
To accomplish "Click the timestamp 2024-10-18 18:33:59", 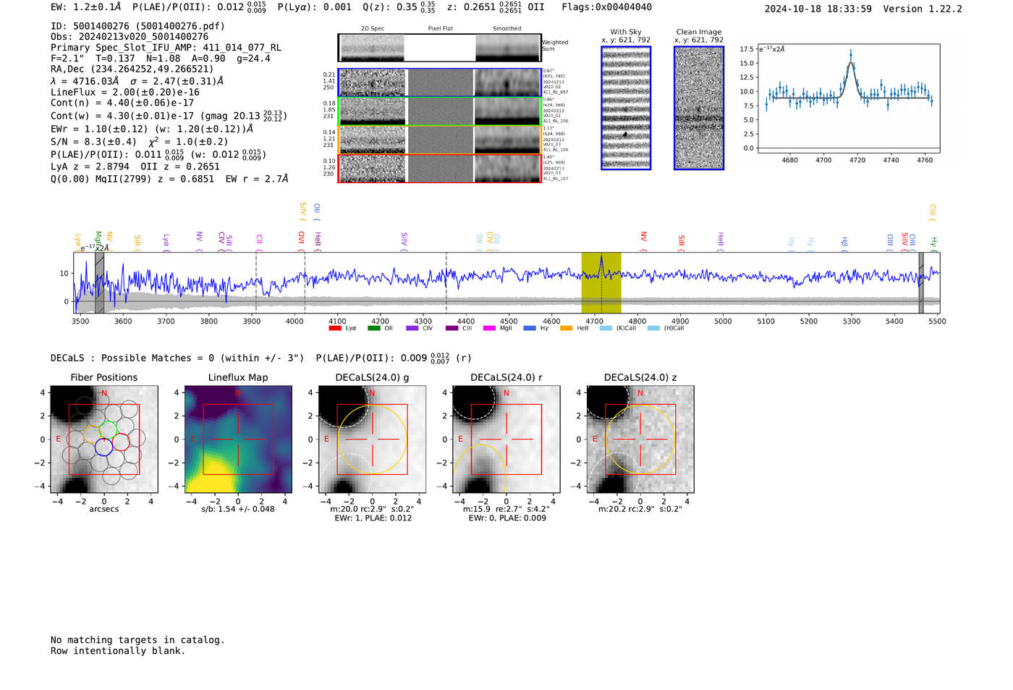I will point(818,9).
